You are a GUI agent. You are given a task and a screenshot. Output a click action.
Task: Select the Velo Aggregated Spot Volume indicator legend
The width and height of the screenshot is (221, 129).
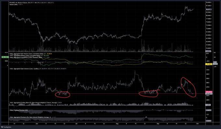point(26,54)
